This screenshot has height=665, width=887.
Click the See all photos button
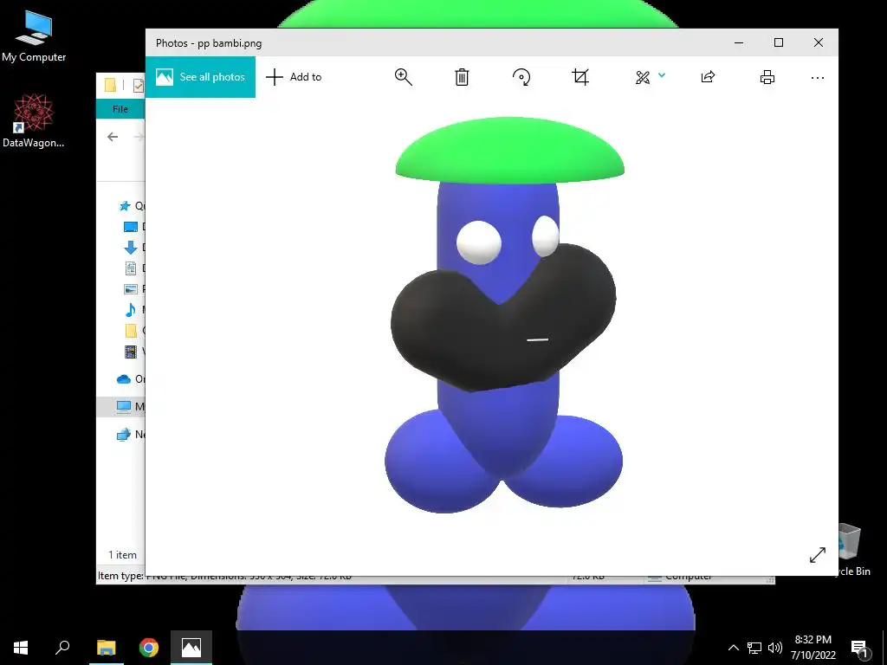200,77
